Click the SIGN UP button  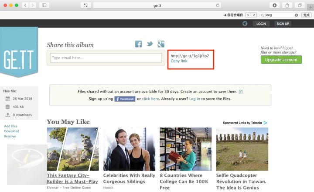pos(283,24)
